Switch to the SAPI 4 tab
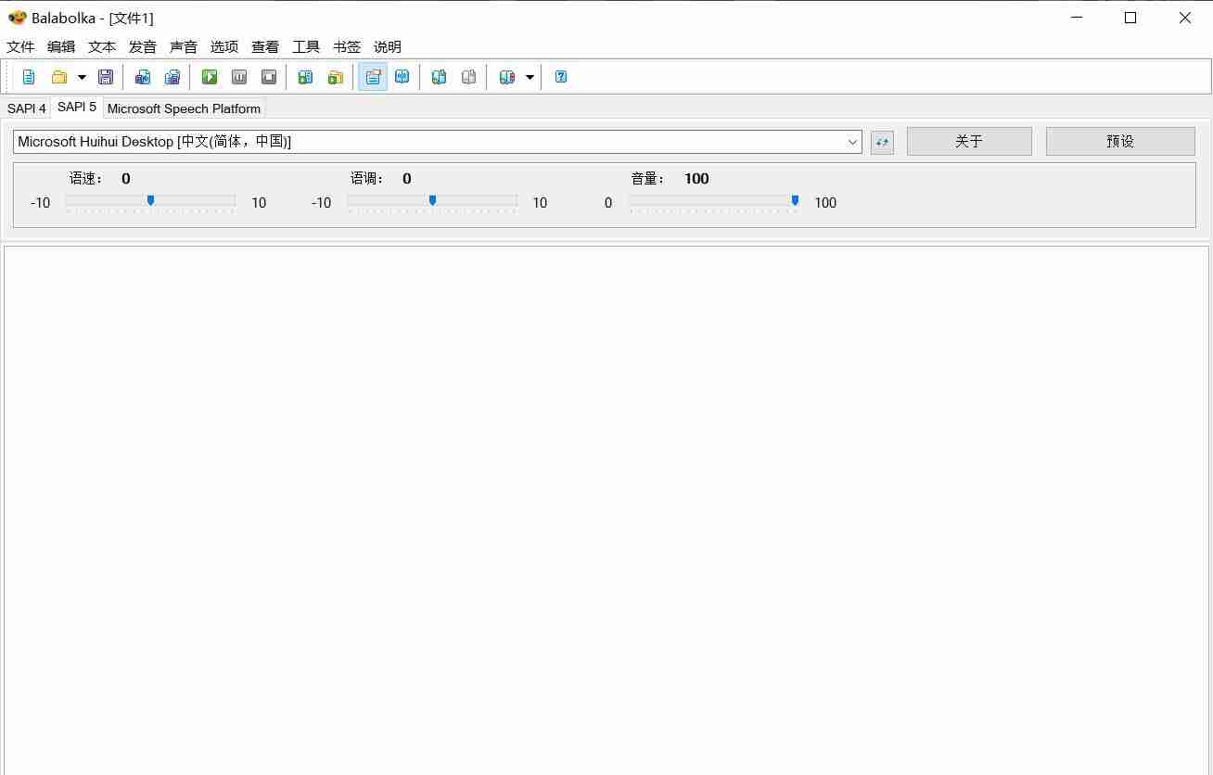This screenshot has height=775, width=1213. click(27, 108)
